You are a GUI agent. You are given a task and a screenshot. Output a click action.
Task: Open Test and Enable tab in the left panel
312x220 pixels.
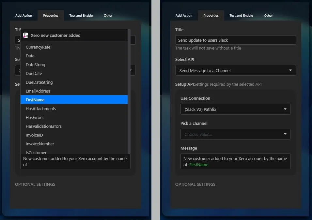pos(81,16)
